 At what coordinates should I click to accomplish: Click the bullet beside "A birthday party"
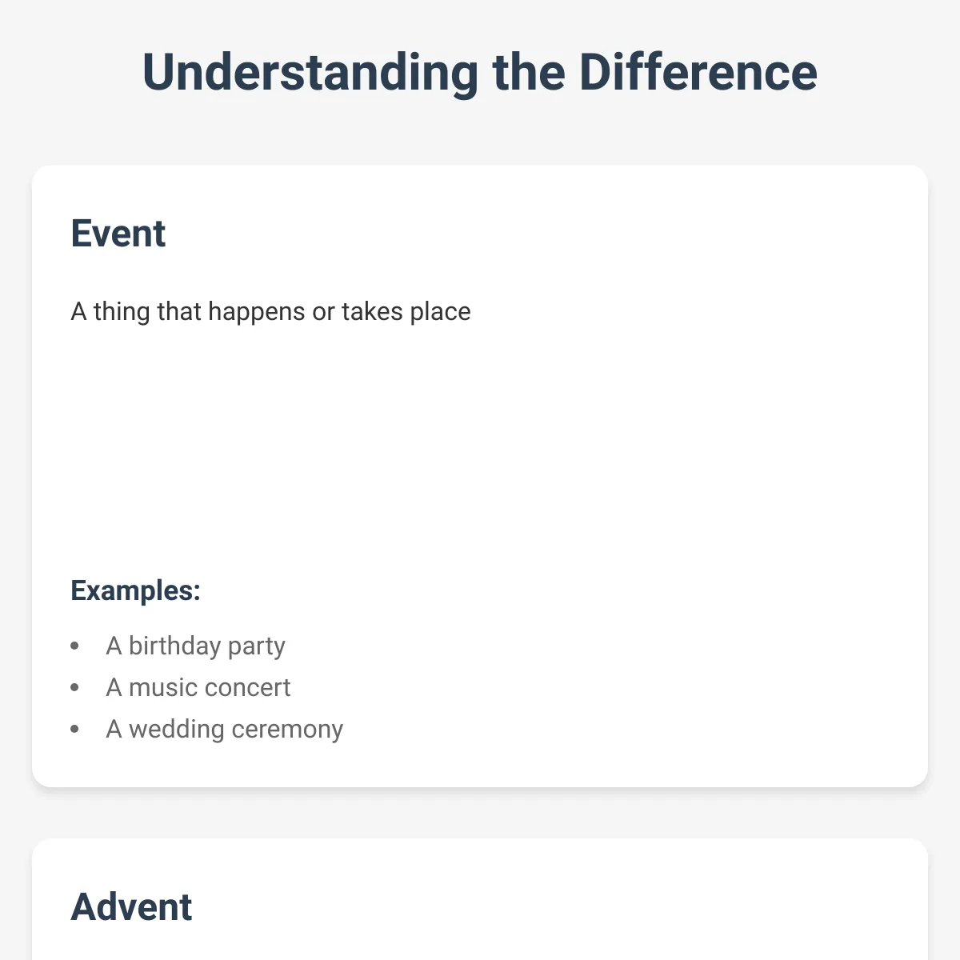(x=75, y=646)
